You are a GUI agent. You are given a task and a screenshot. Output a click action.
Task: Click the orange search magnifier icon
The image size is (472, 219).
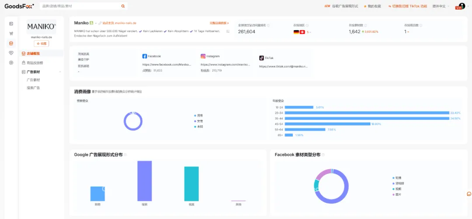pos(123,6)
